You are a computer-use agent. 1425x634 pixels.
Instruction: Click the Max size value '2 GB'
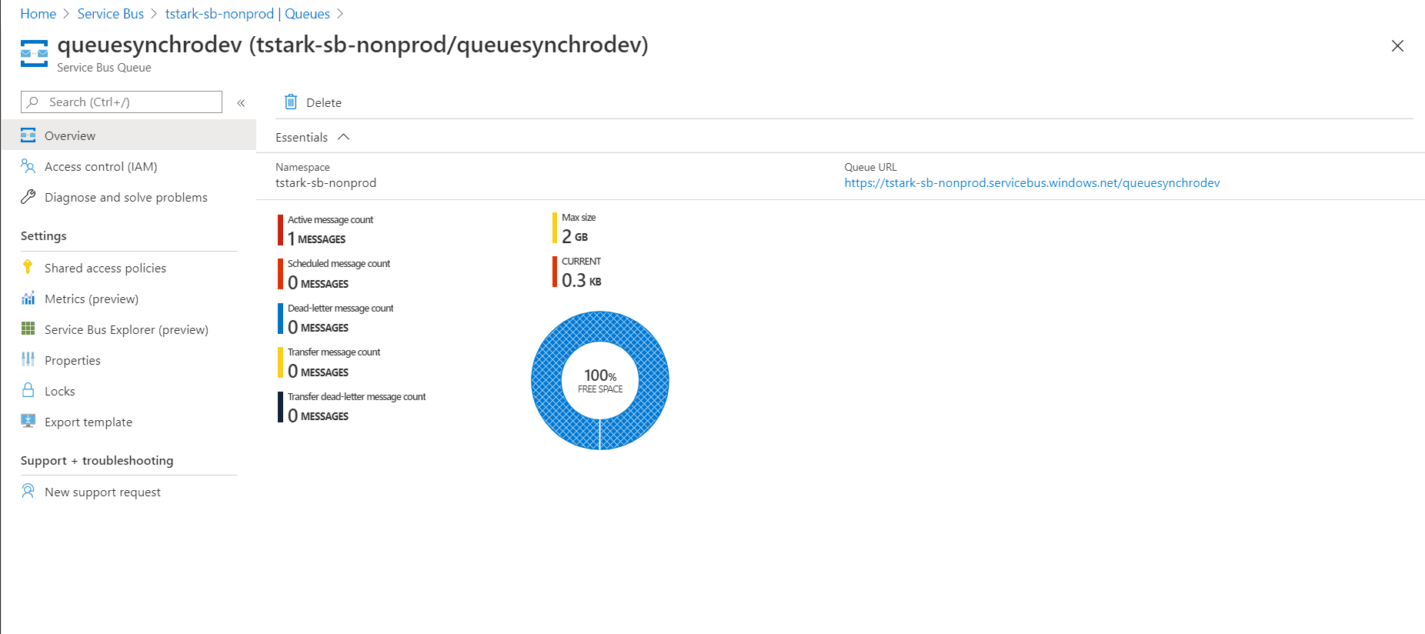pyautogui.click(x=575, y=237)
